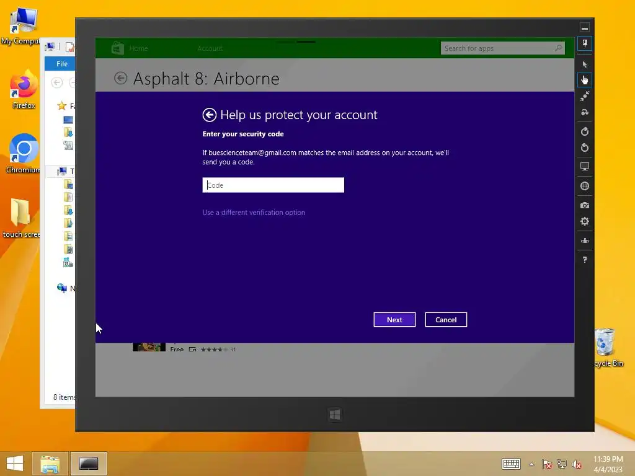Click Use a different verification option
635x476 pixels.
pyautogui.click(x=254, y=213)
